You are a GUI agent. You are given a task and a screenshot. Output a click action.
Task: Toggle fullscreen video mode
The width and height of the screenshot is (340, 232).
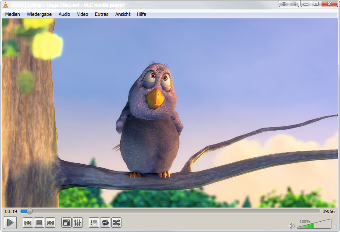[x=67, y=223]
